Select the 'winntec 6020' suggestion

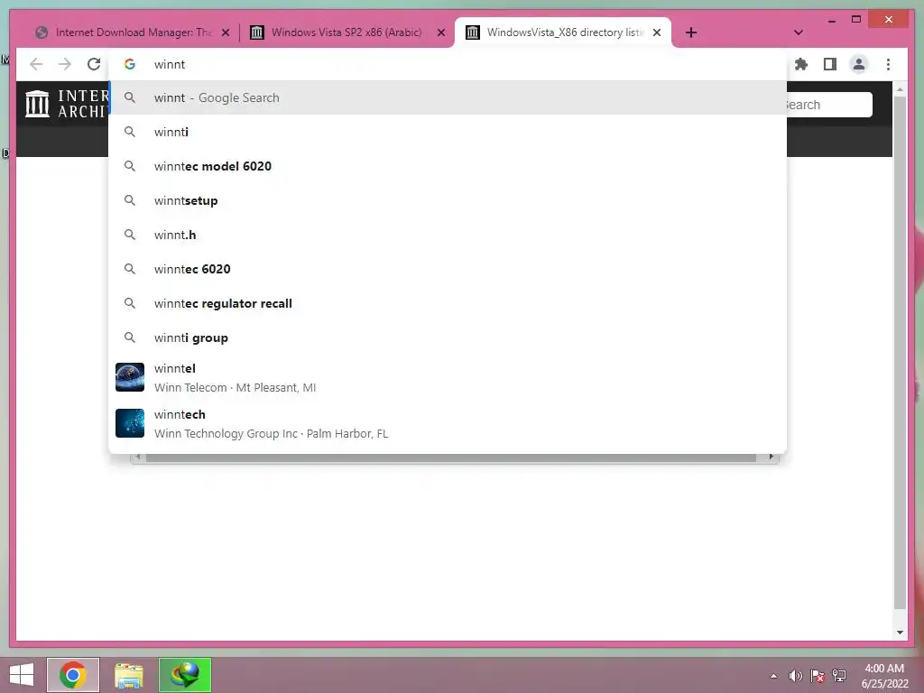448,269
